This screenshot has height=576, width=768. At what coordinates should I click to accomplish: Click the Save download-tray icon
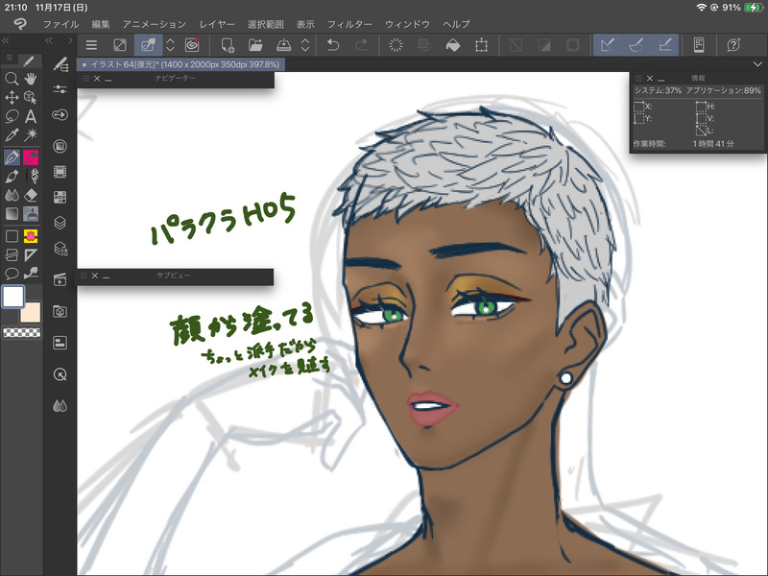[283, 45]
